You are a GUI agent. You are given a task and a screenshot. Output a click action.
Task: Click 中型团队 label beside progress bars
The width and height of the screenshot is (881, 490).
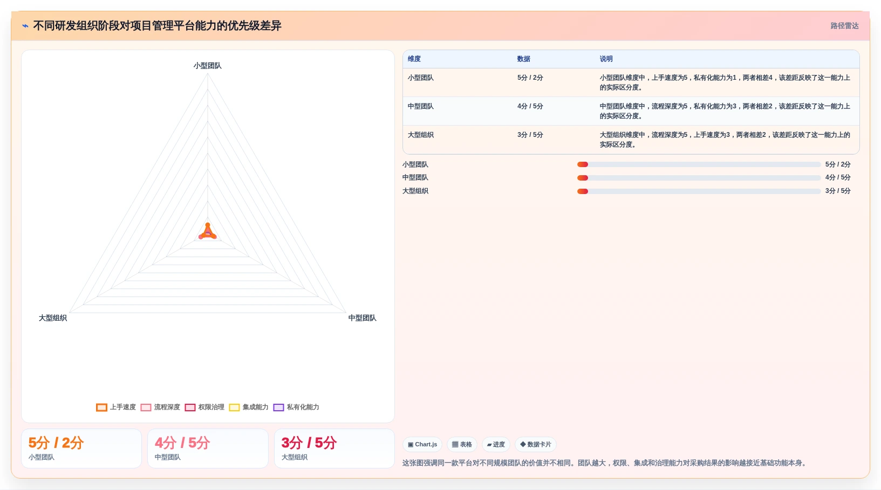pyautogui.click(x=415, y=177)
